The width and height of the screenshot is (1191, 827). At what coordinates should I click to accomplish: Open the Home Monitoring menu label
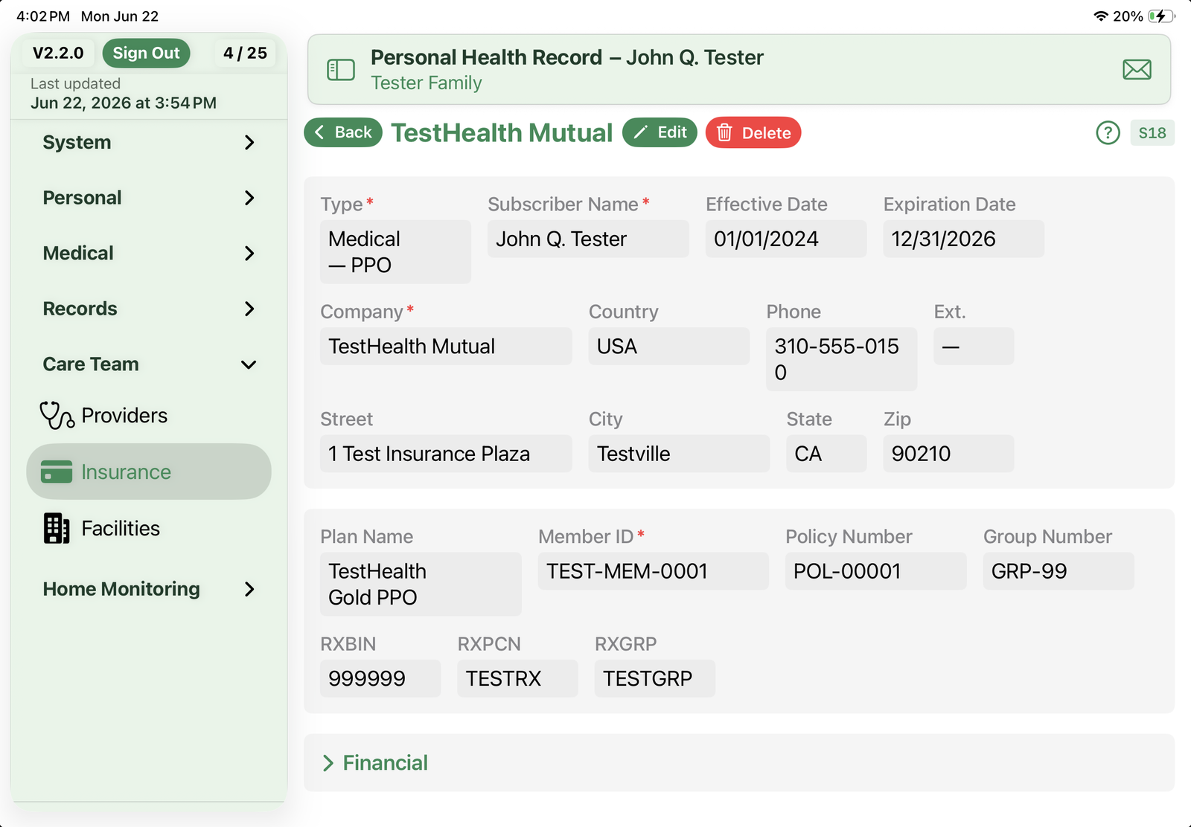tap(121, 589)
